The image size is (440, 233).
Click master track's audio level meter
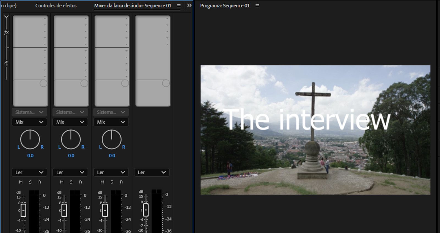pos(156,211)
